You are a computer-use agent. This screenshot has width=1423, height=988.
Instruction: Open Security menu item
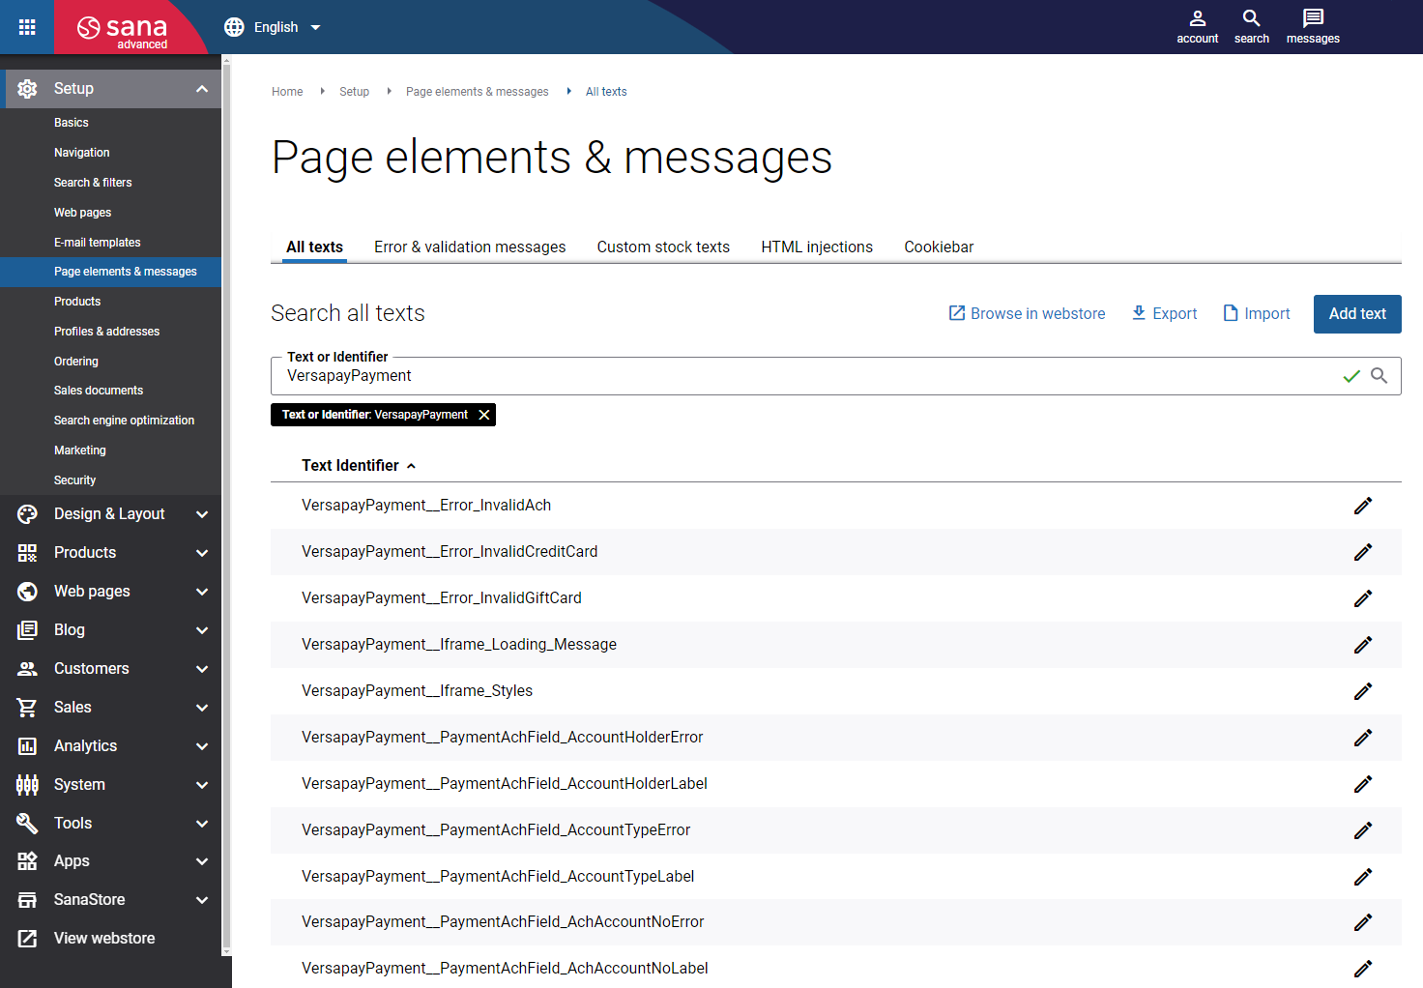[74, 480]
